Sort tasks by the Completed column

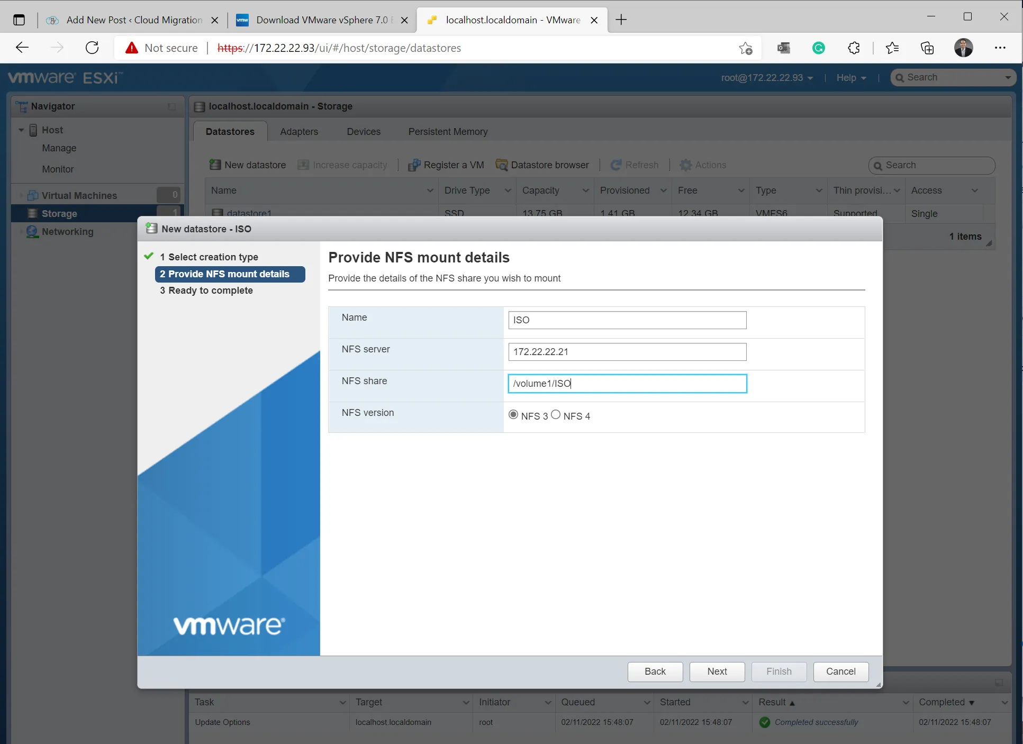(942, 702)
